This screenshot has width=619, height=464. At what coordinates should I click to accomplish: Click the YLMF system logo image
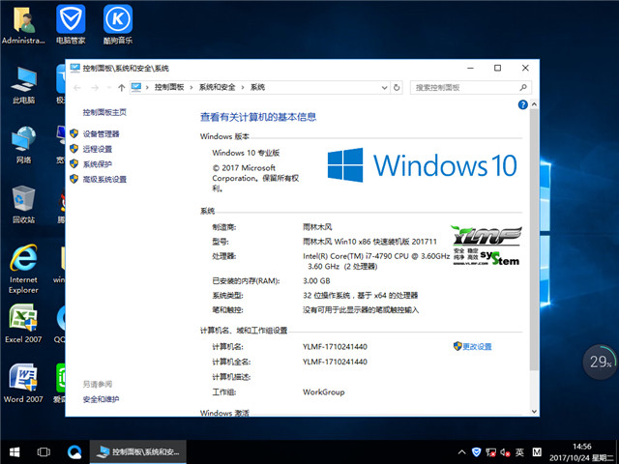click(486, 246)
